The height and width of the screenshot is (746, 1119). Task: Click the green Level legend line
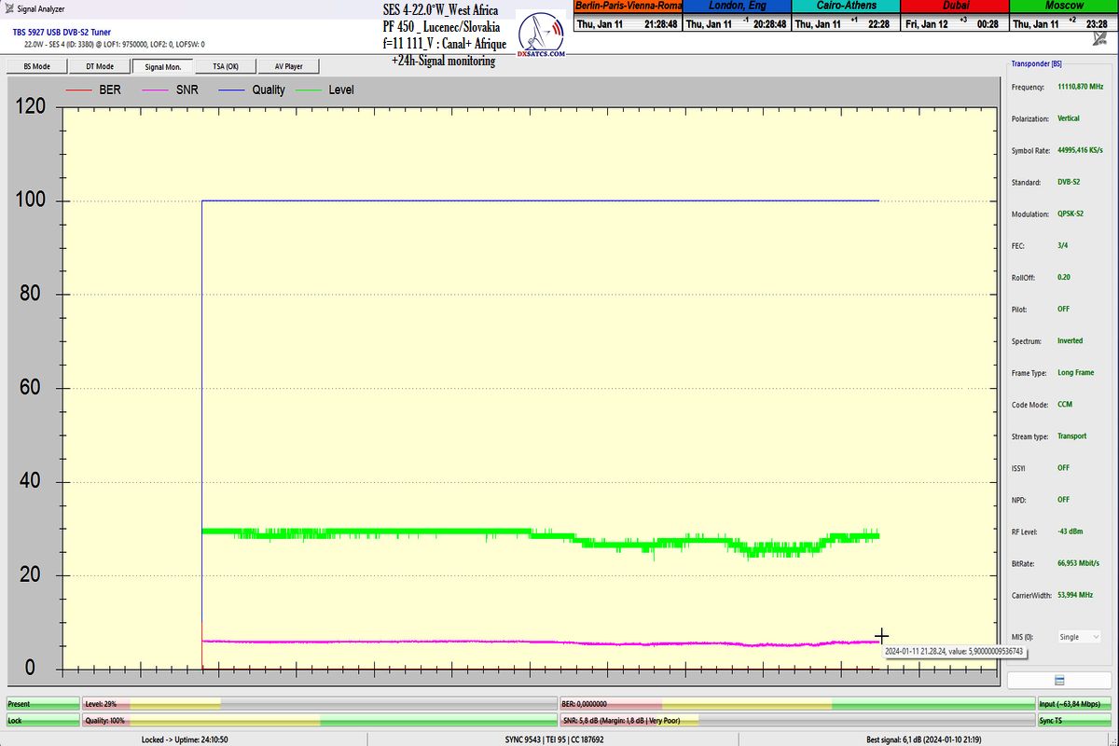coord(311,90)
